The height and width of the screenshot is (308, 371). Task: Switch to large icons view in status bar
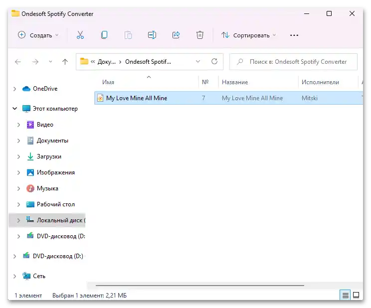pos(356,295)
